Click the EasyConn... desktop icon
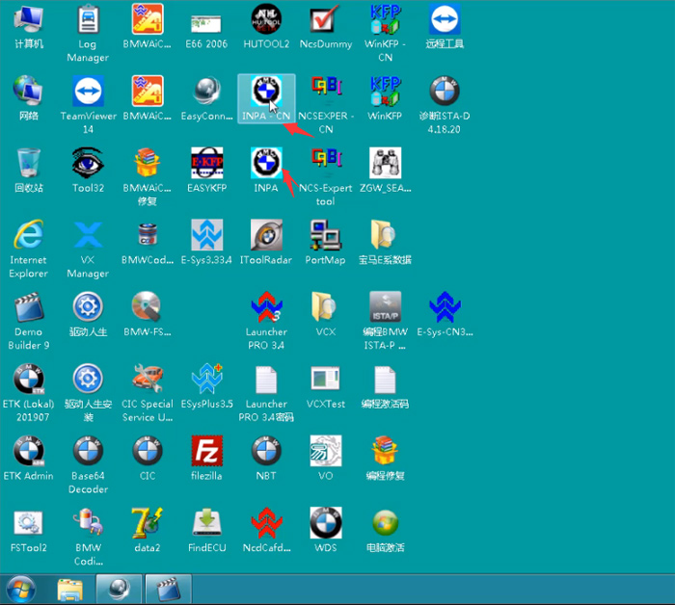 tap(206, 98)
